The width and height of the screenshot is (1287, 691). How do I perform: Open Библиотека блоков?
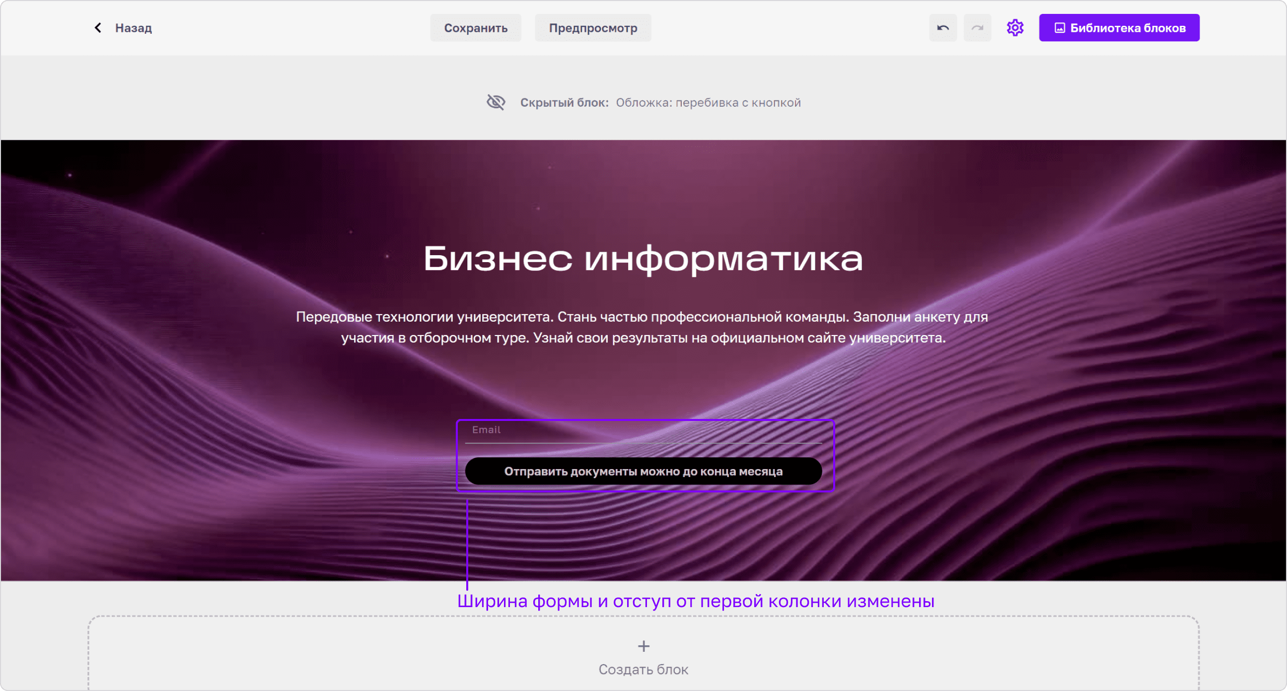tap(1119, 28)
